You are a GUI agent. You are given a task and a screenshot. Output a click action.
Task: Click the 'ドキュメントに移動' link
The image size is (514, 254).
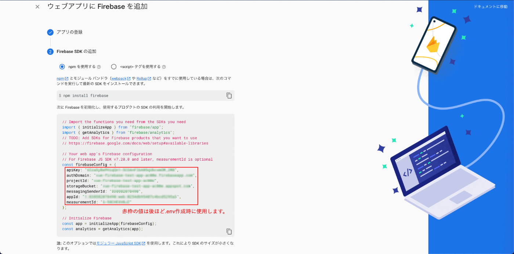pos(491,7)
